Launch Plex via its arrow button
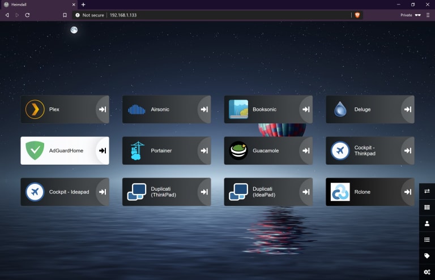The image size is (435, 280). tap(103, 109)
